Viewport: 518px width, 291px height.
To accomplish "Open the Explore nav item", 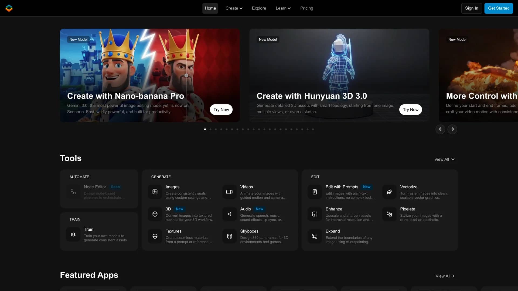I will [x=259, y=8].
